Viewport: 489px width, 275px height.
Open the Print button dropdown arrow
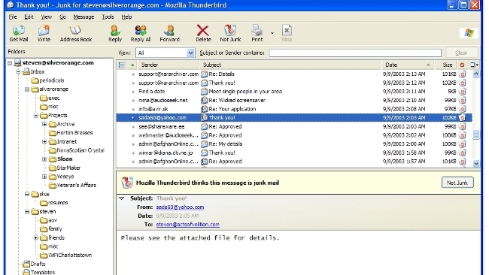point(272,33)
